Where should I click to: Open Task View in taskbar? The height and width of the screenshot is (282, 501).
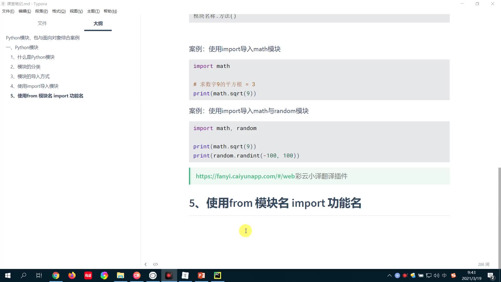tap(39, 275)
